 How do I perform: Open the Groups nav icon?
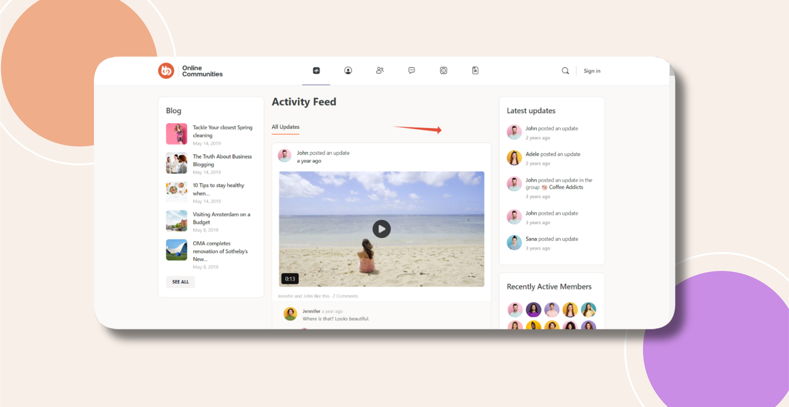(380, 71)
